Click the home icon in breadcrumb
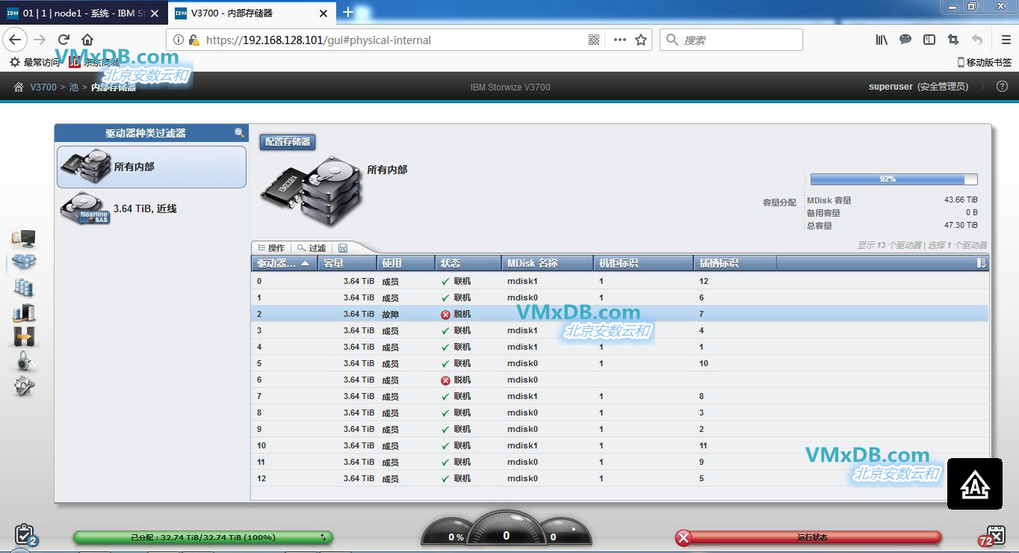1019x553 pixels. [x=19, y=87]
